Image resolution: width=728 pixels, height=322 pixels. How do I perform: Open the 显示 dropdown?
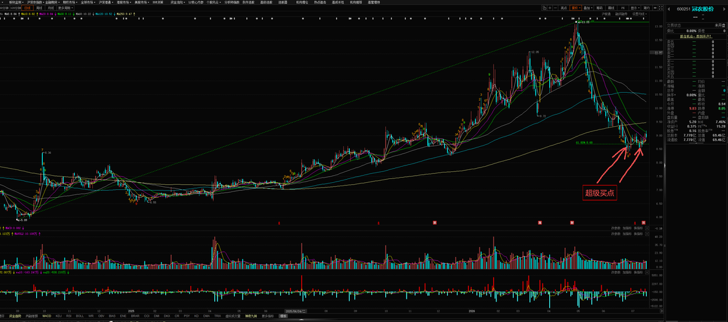click(x=635, y=8)
